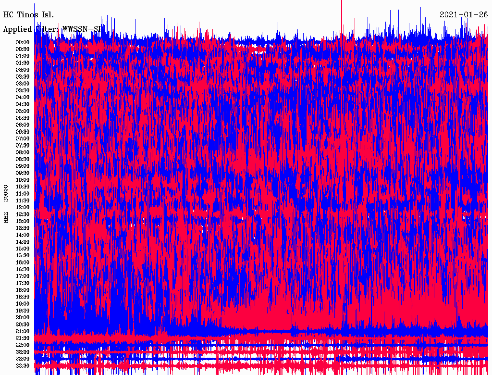This screenshot has height=375, width=492.
Task: Select the 03:30 time label
Action: [x=22, y=90]
